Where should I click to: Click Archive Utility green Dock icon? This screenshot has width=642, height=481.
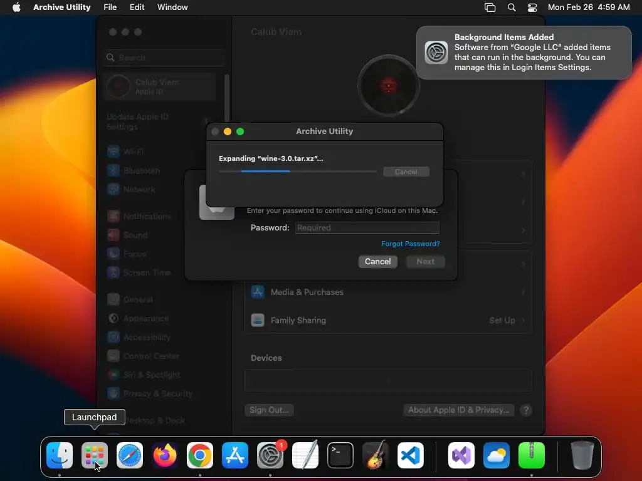(x=532, y=455)
